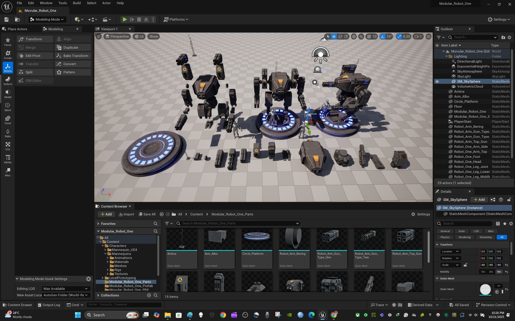Click the Bake Transform tool button

(73, 56)
